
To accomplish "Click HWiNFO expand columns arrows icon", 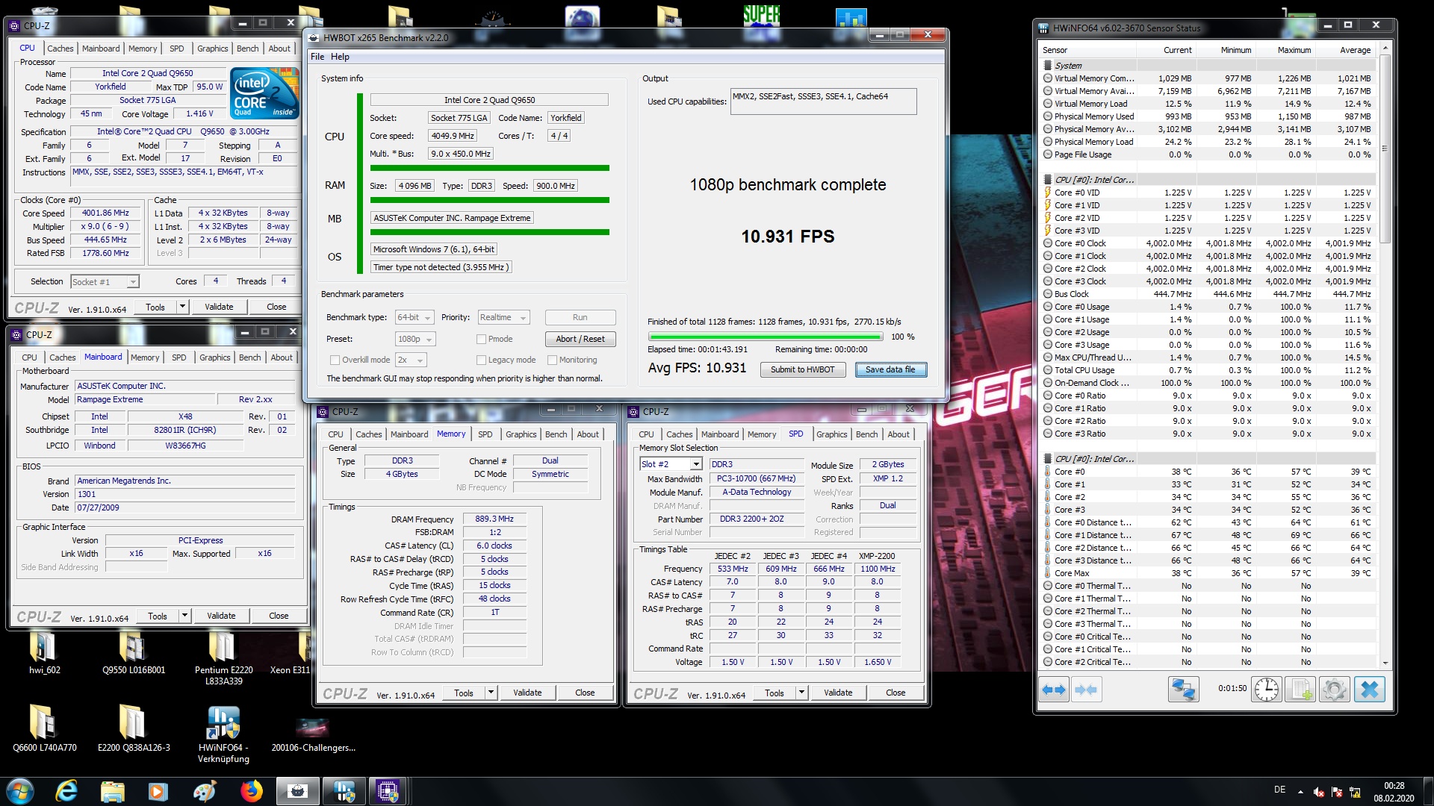I will (1054, 690).
